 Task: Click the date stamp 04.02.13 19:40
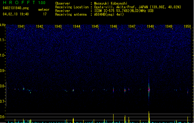tap(16, 14)
